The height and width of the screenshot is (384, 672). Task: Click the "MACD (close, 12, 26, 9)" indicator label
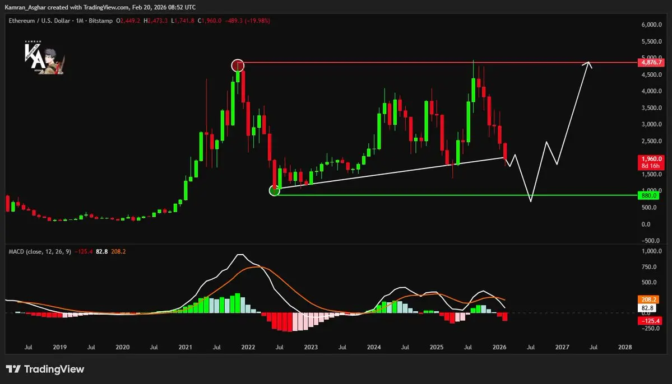(40, 252)
